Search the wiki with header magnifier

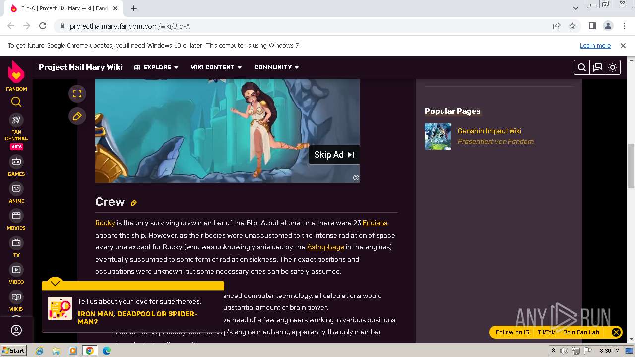582,67
